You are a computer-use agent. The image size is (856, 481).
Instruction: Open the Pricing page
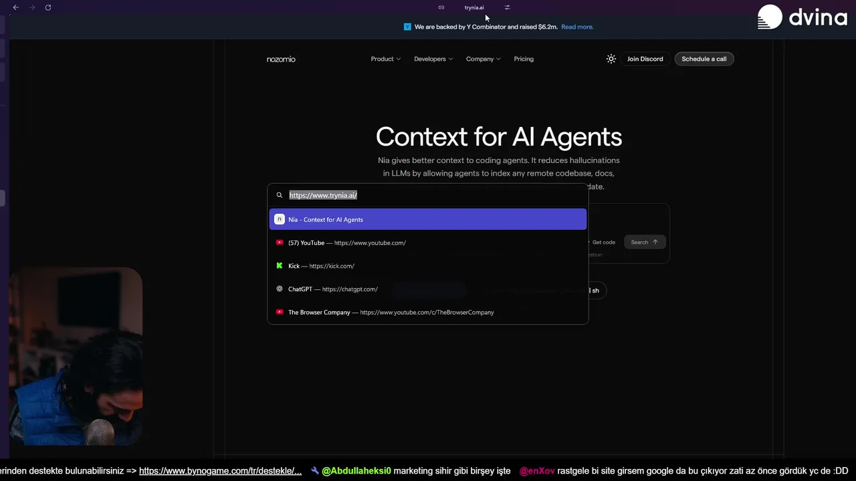tap(524, 59)
